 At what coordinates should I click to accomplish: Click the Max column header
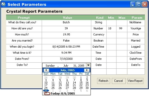(x=122, y=18)
